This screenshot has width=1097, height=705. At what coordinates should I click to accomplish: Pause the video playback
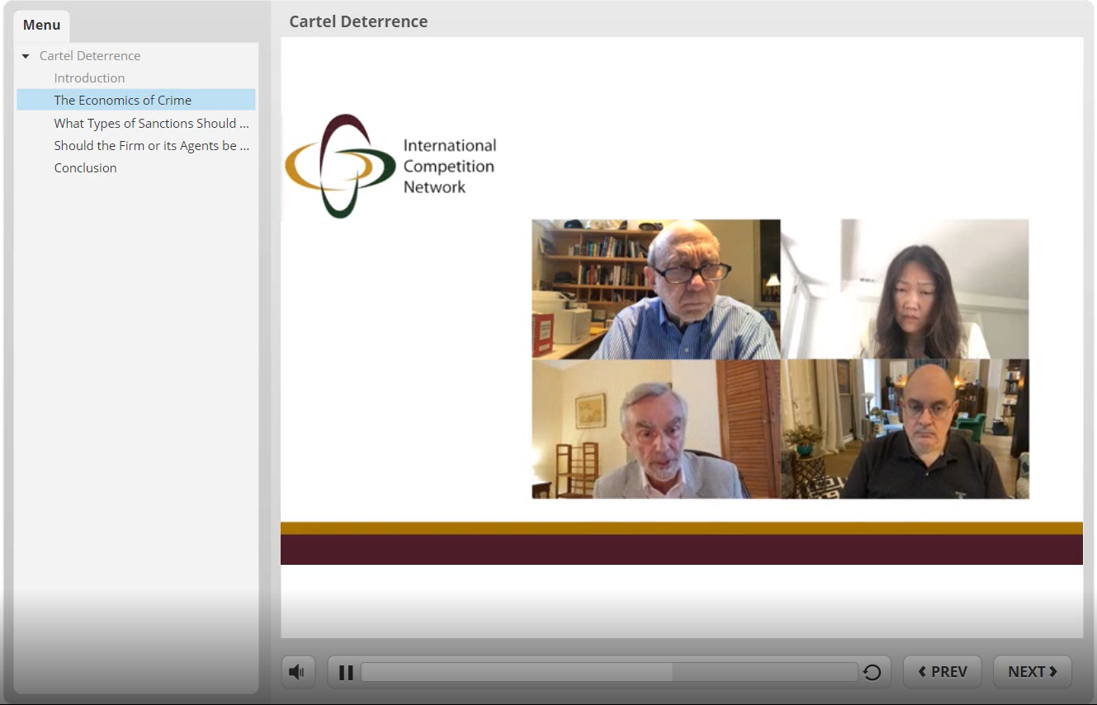(x=346, y=673)
